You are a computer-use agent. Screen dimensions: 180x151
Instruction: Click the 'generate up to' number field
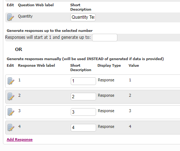click(x=105, y=37)
